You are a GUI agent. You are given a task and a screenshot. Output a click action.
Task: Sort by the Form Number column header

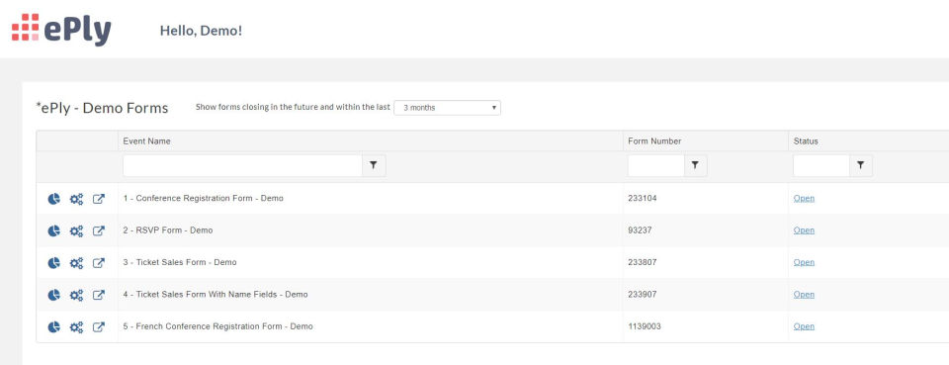tap(654, 141)
